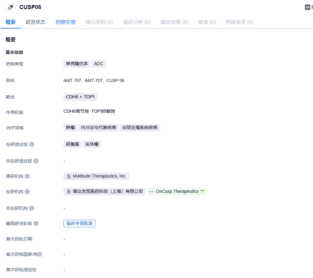Image resolution: width=313 pixels, height=278 pixels.
Task: Select the 单克隆抗体 drug type tag
Action: [77, 64]
